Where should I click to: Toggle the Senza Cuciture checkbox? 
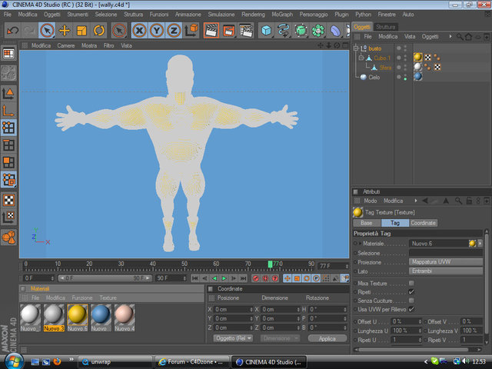coord(411,301)
